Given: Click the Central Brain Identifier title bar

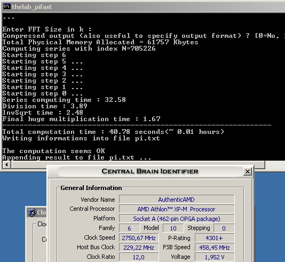Looking at the screenshot, I should coord(150,171).
